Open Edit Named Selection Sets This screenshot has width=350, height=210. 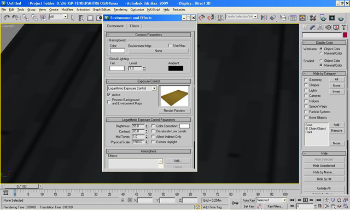tap(220, 17)
